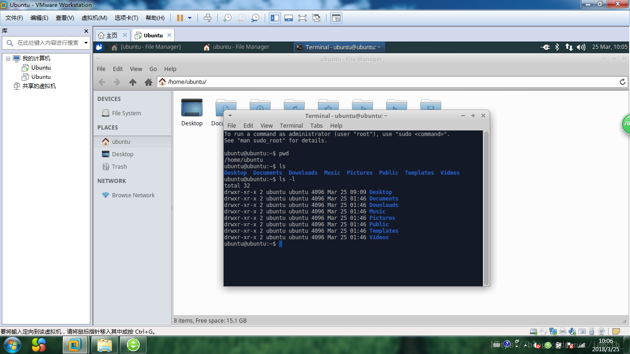Viewport: 630px width, 354px height.
Task: Click the terminal vertical scrollbar
Action: pyautogui.click(x=486, y=207)
